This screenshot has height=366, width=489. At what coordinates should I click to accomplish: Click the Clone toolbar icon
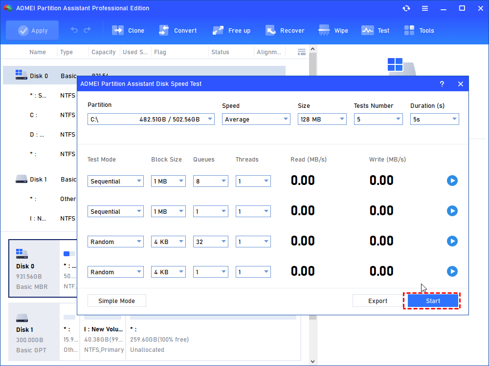[x=118, y=30]
